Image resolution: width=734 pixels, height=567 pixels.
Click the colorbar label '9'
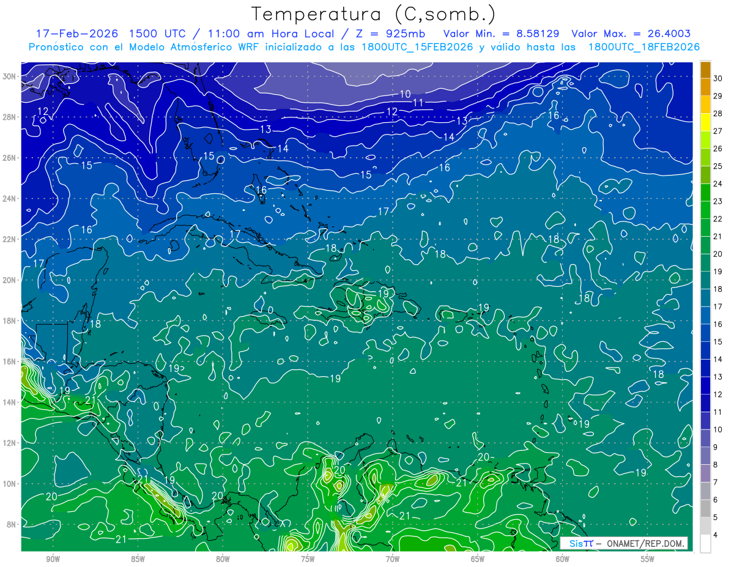(715, 447)
